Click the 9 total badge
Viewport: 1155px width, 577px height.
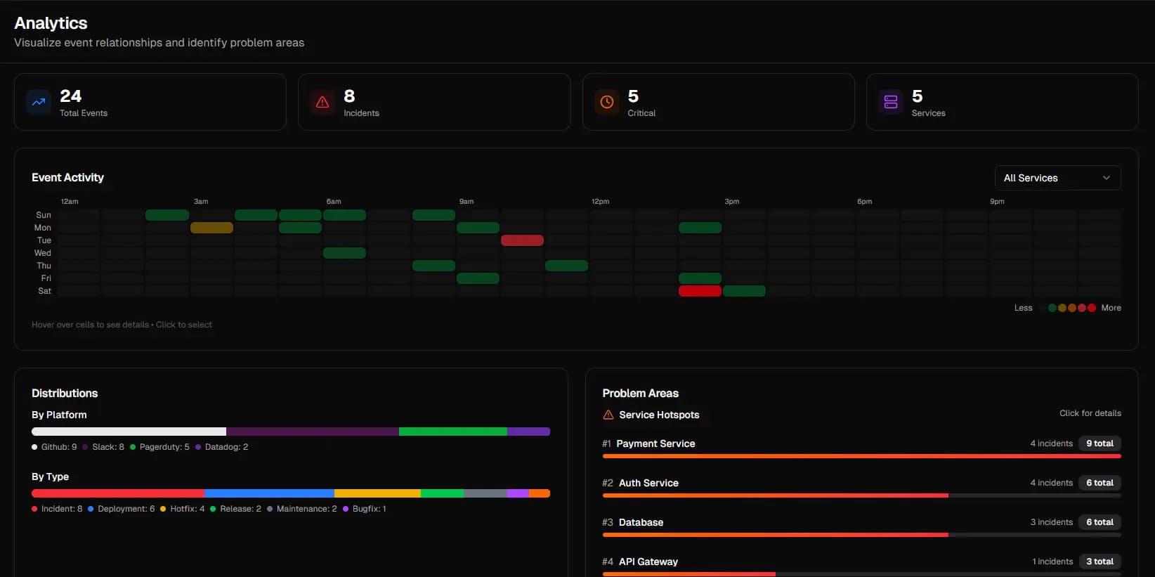point(1099,443)
